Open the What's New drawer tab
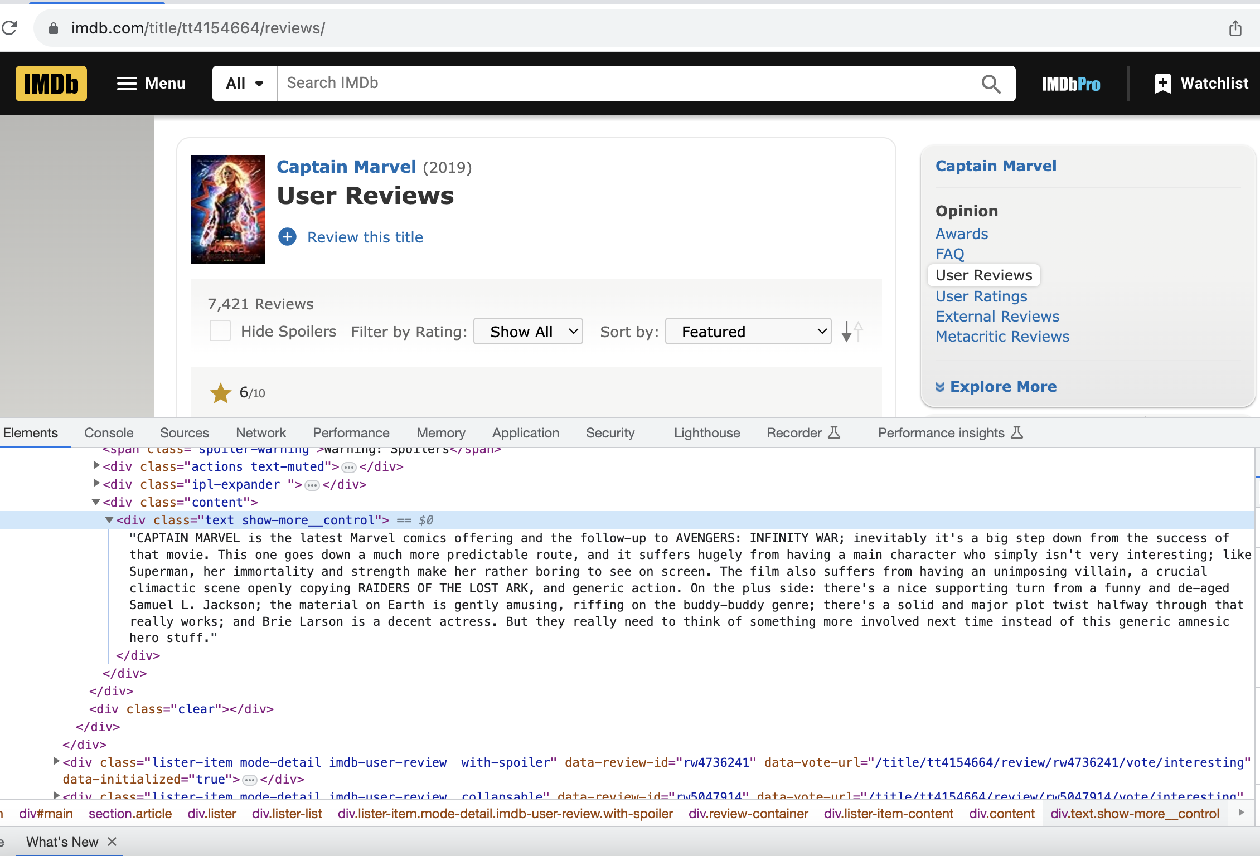 click(62, 842)
